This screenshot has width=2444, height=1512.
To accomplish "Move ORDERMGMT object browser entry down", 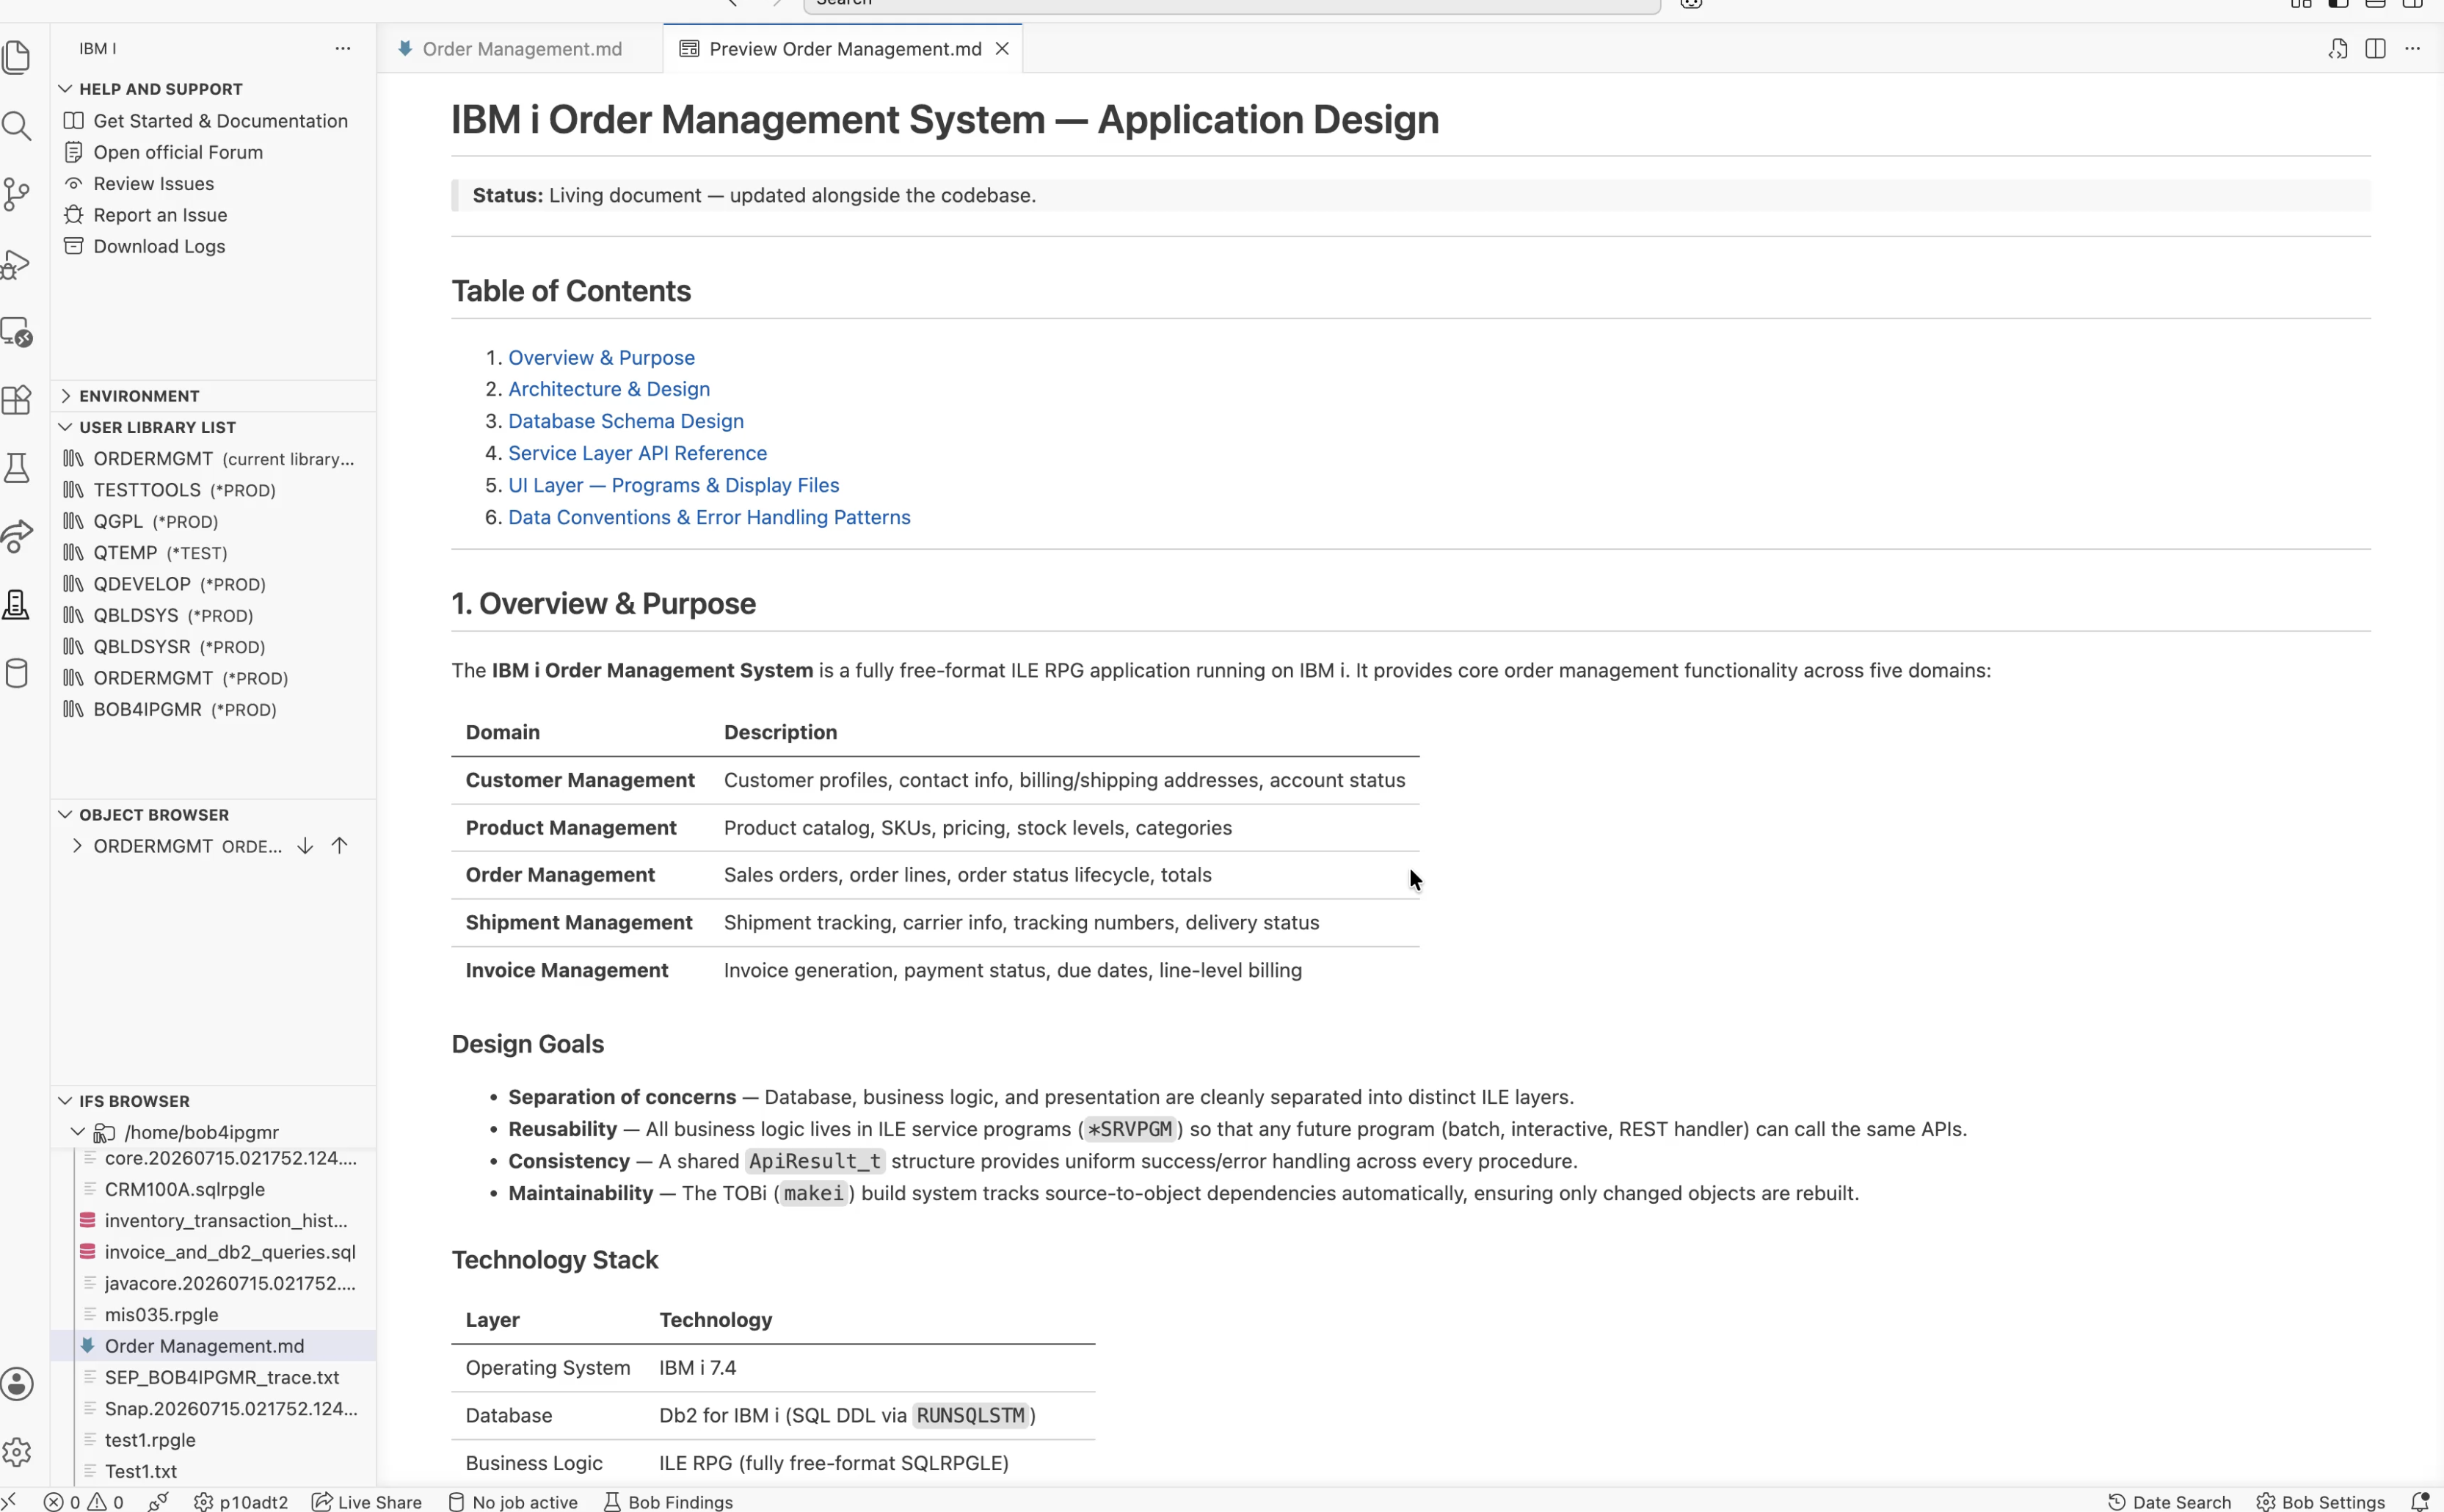I will point(305,846).
